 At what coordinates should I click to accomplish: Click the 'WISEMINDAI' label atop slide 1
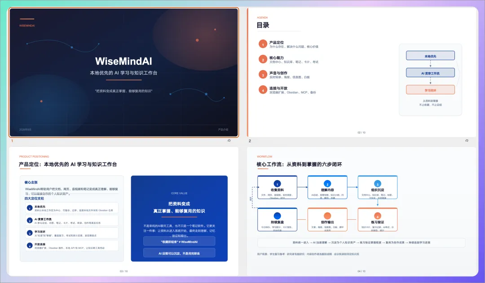27,26
